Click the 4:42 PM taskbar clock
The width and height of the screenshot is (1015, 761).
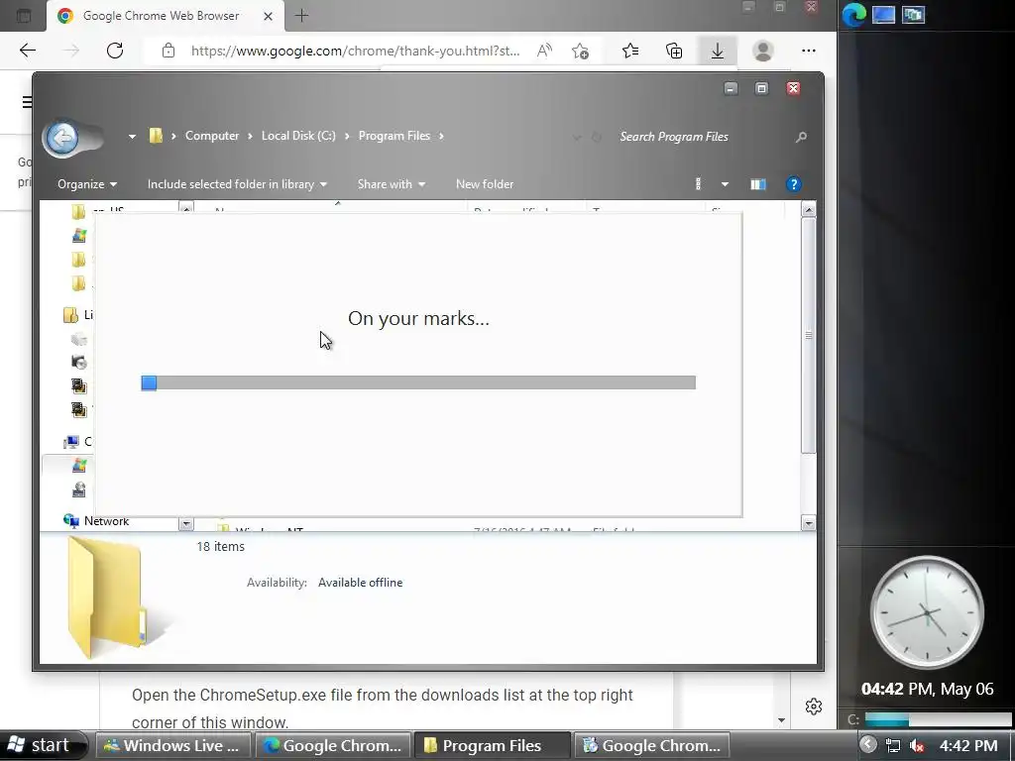[967, 745]
